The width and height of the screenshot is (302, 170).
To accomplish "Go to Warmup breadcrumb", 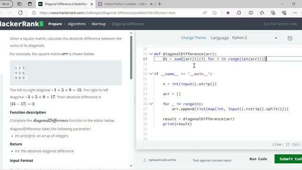I will pyautogui.click(x=99, y=24).
